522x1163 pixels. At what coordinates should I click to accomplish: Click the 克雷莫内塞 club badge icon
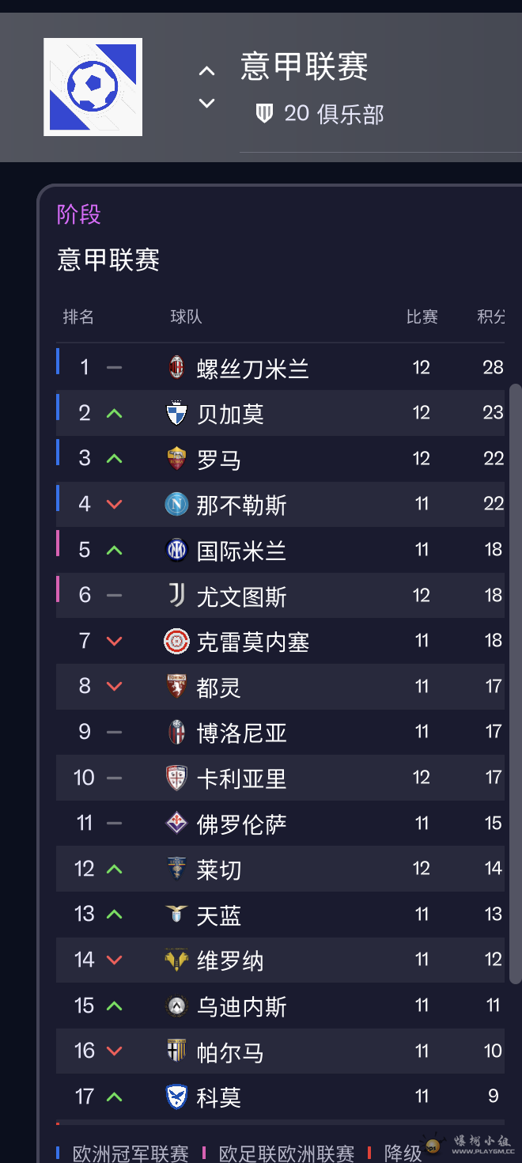click(x=176, y=642)
